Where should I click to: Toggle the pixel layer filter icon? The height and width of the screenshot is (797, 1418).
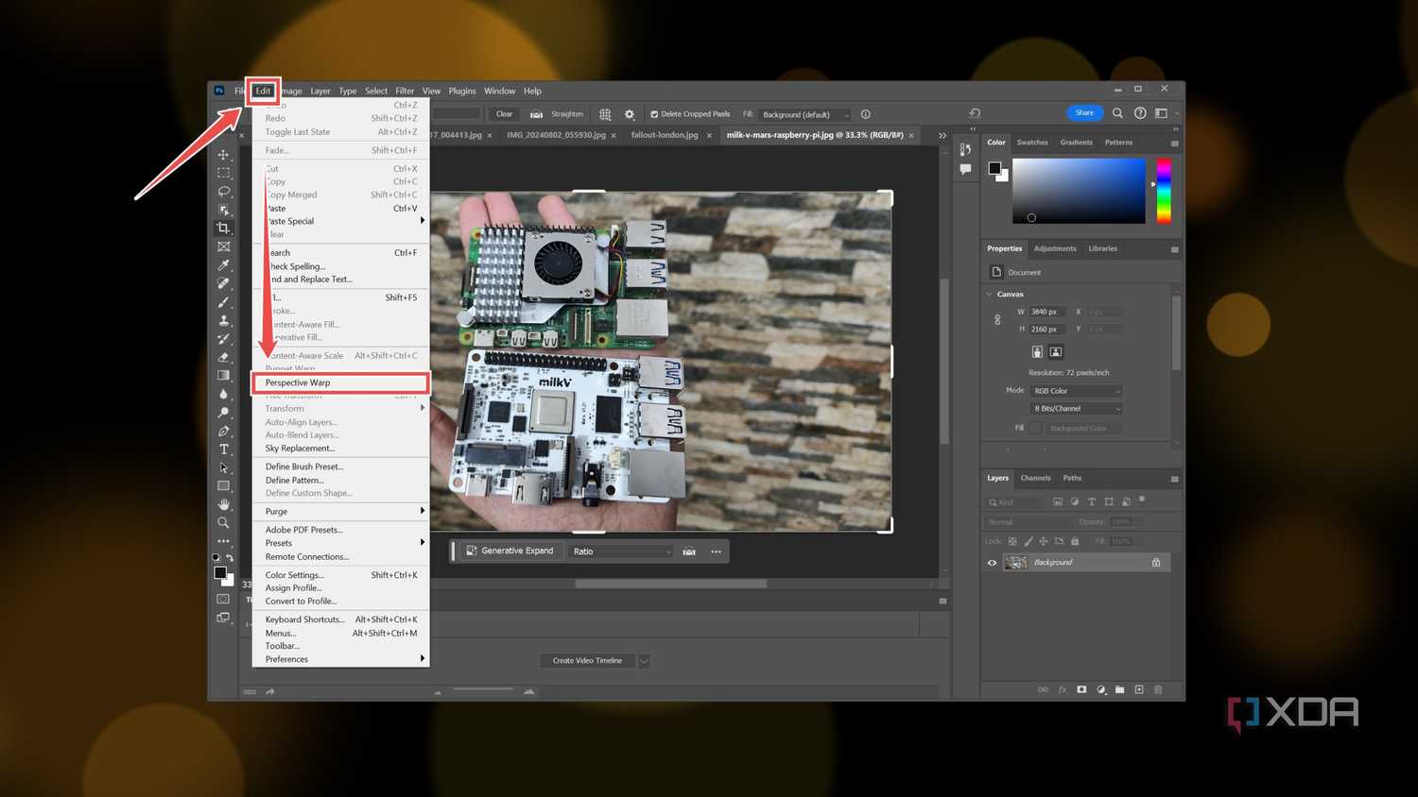1058,501
